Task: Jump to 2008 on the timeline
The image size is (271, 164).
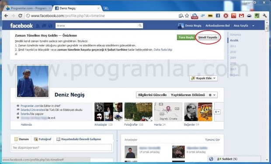Action: (x=233, y=63)
